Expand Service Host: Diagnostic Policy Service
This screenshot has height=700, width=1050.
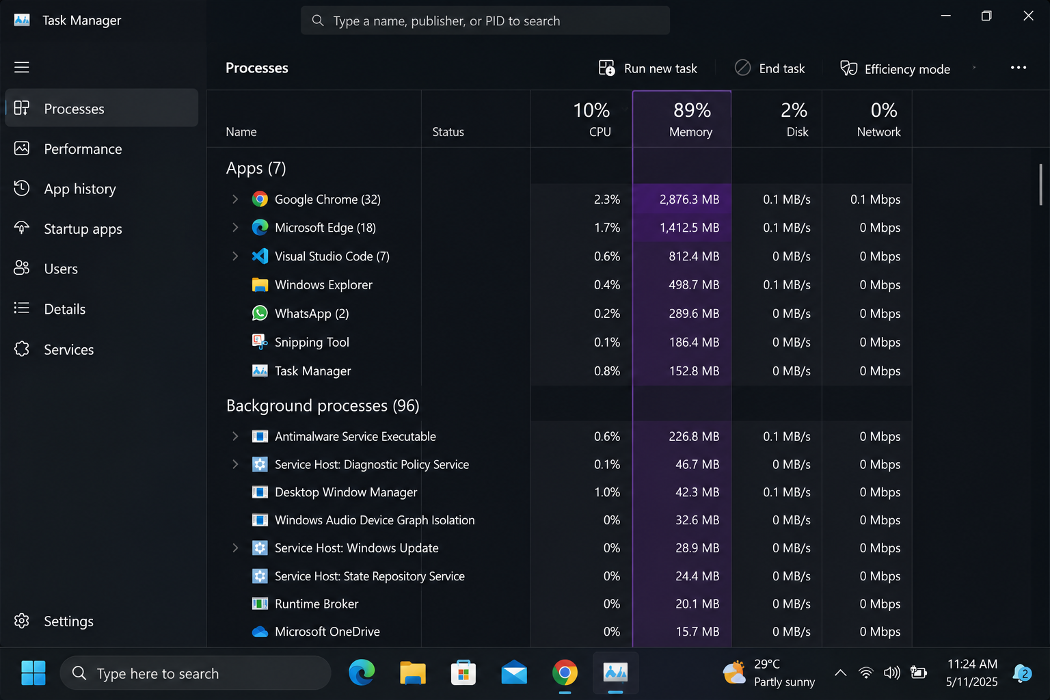pyautogui.click(x=235, y=464)
